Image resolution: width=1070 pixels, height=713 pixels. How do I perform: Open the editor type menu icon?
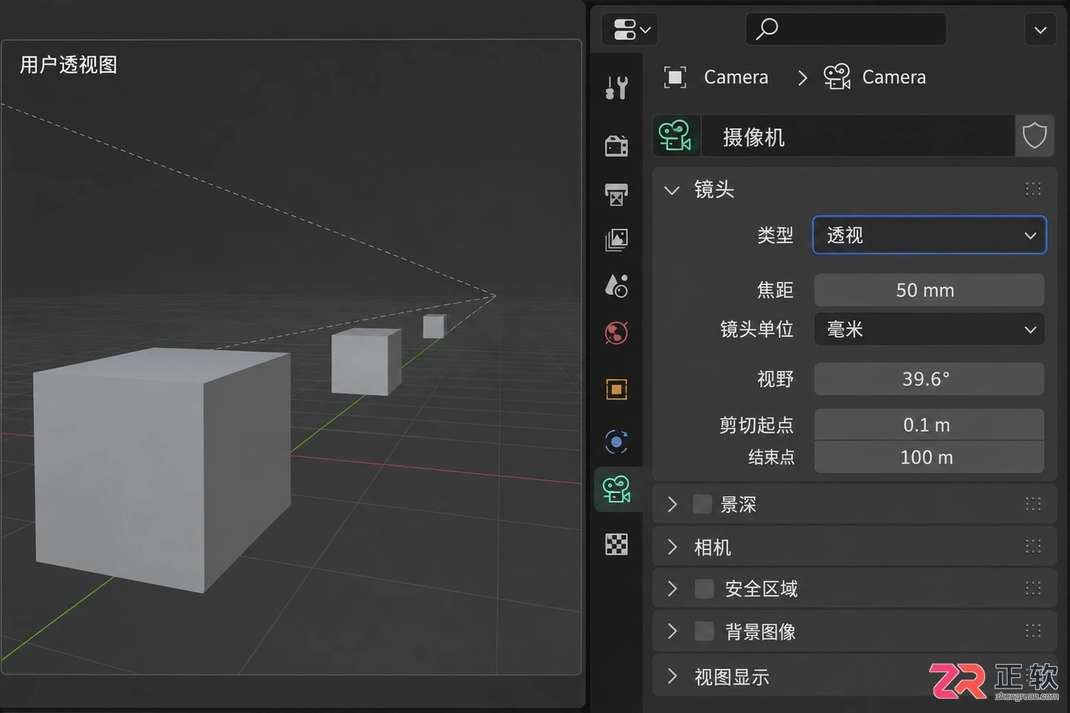coord(632,30)
